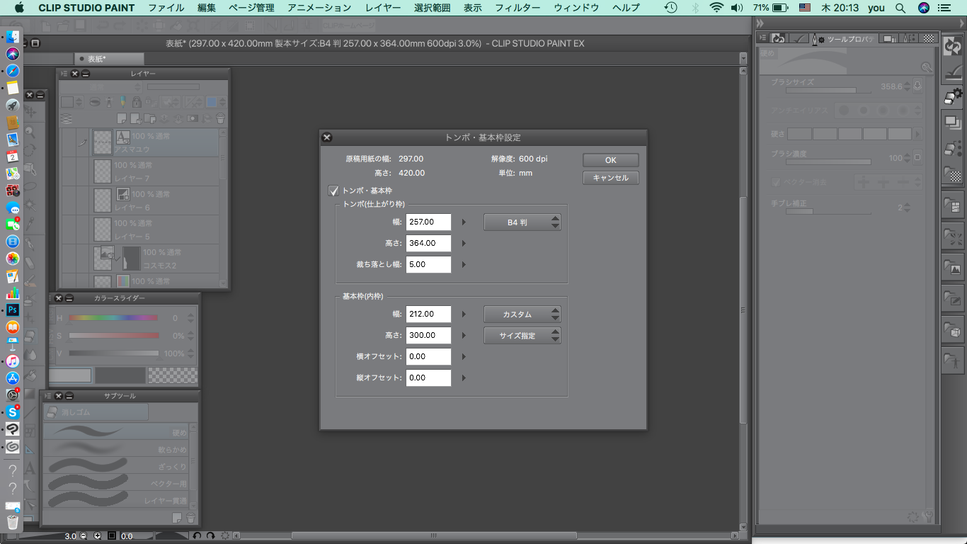The image size is (967, 544).
Task: Uncheck the トンボ・基本枠 checkbox
Action: point(333,191)
